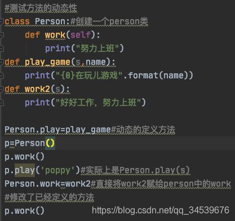
Task: Click the string 'poppy'
Action: coord(57,170)
